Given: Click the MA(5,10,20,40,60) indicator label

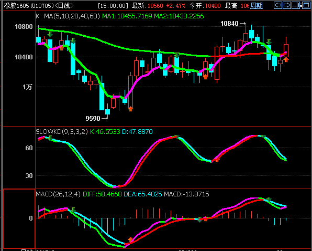Looking at the screenshot, I should click(72, 16).
